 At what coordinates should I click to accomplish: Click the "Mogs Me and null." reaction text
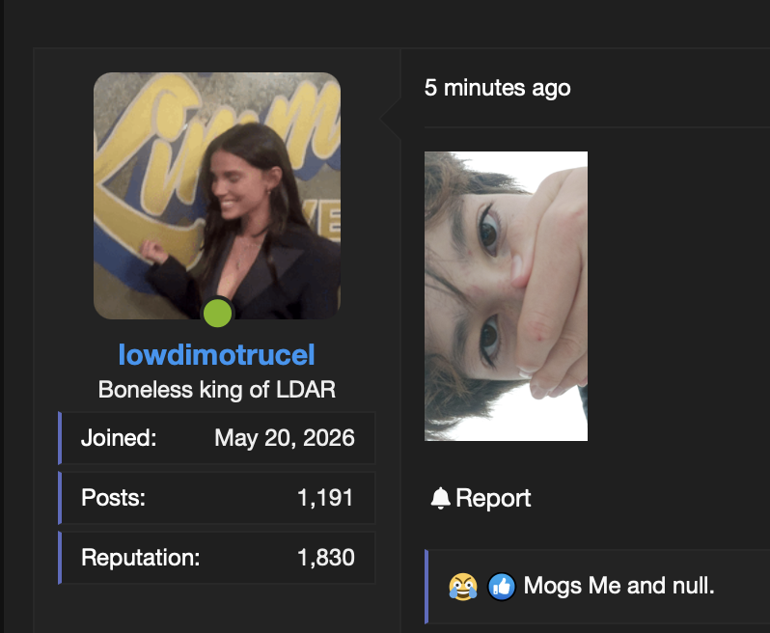click(x=619, y=586)
